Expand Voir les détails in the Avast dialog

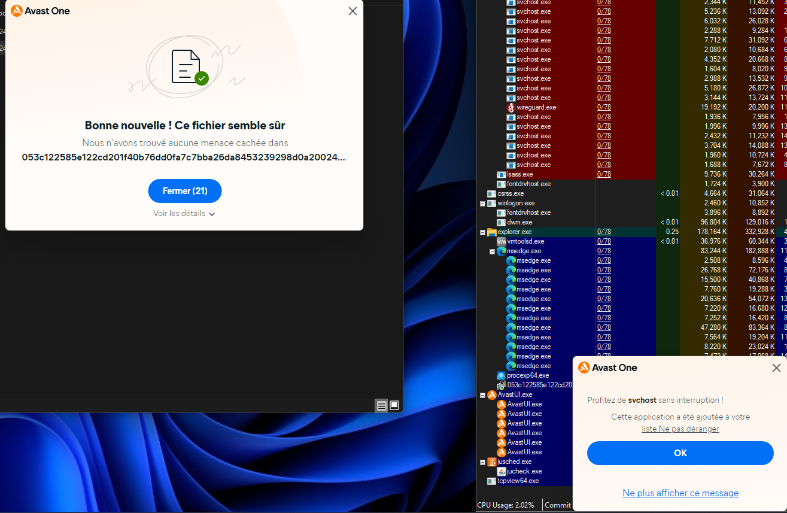[184, 214]
